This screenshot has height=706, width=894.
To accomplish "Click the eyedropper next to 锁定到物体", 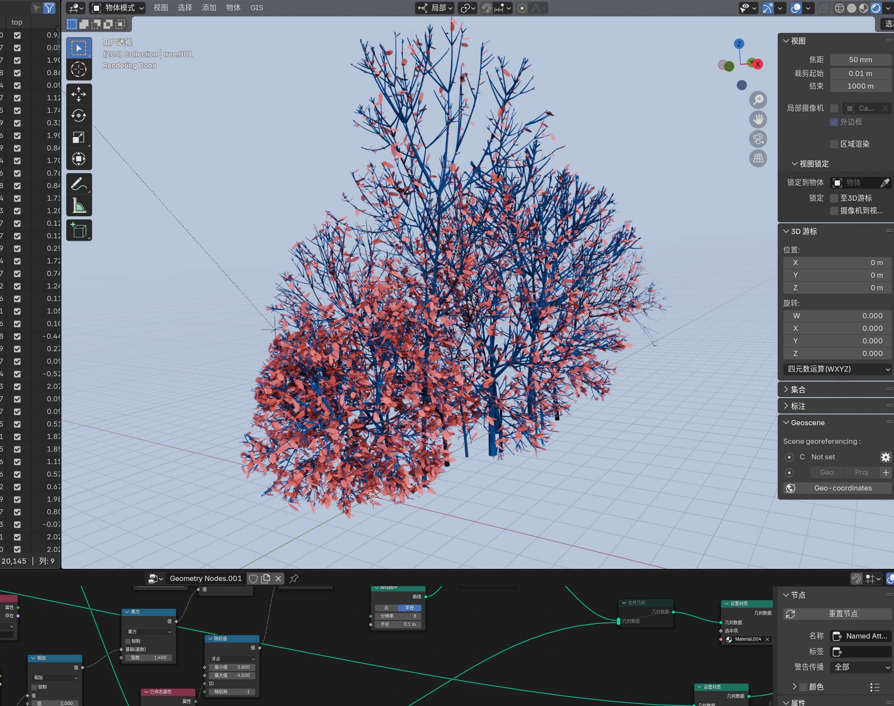I will coord(885,183).
